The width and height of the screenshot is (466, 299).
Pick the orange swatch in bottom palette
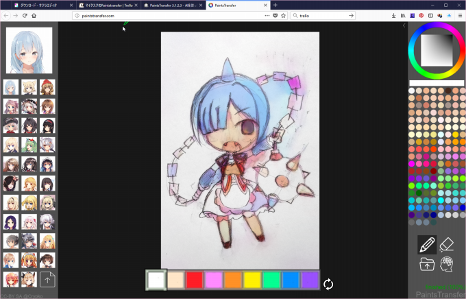click(x=233, y=280)
